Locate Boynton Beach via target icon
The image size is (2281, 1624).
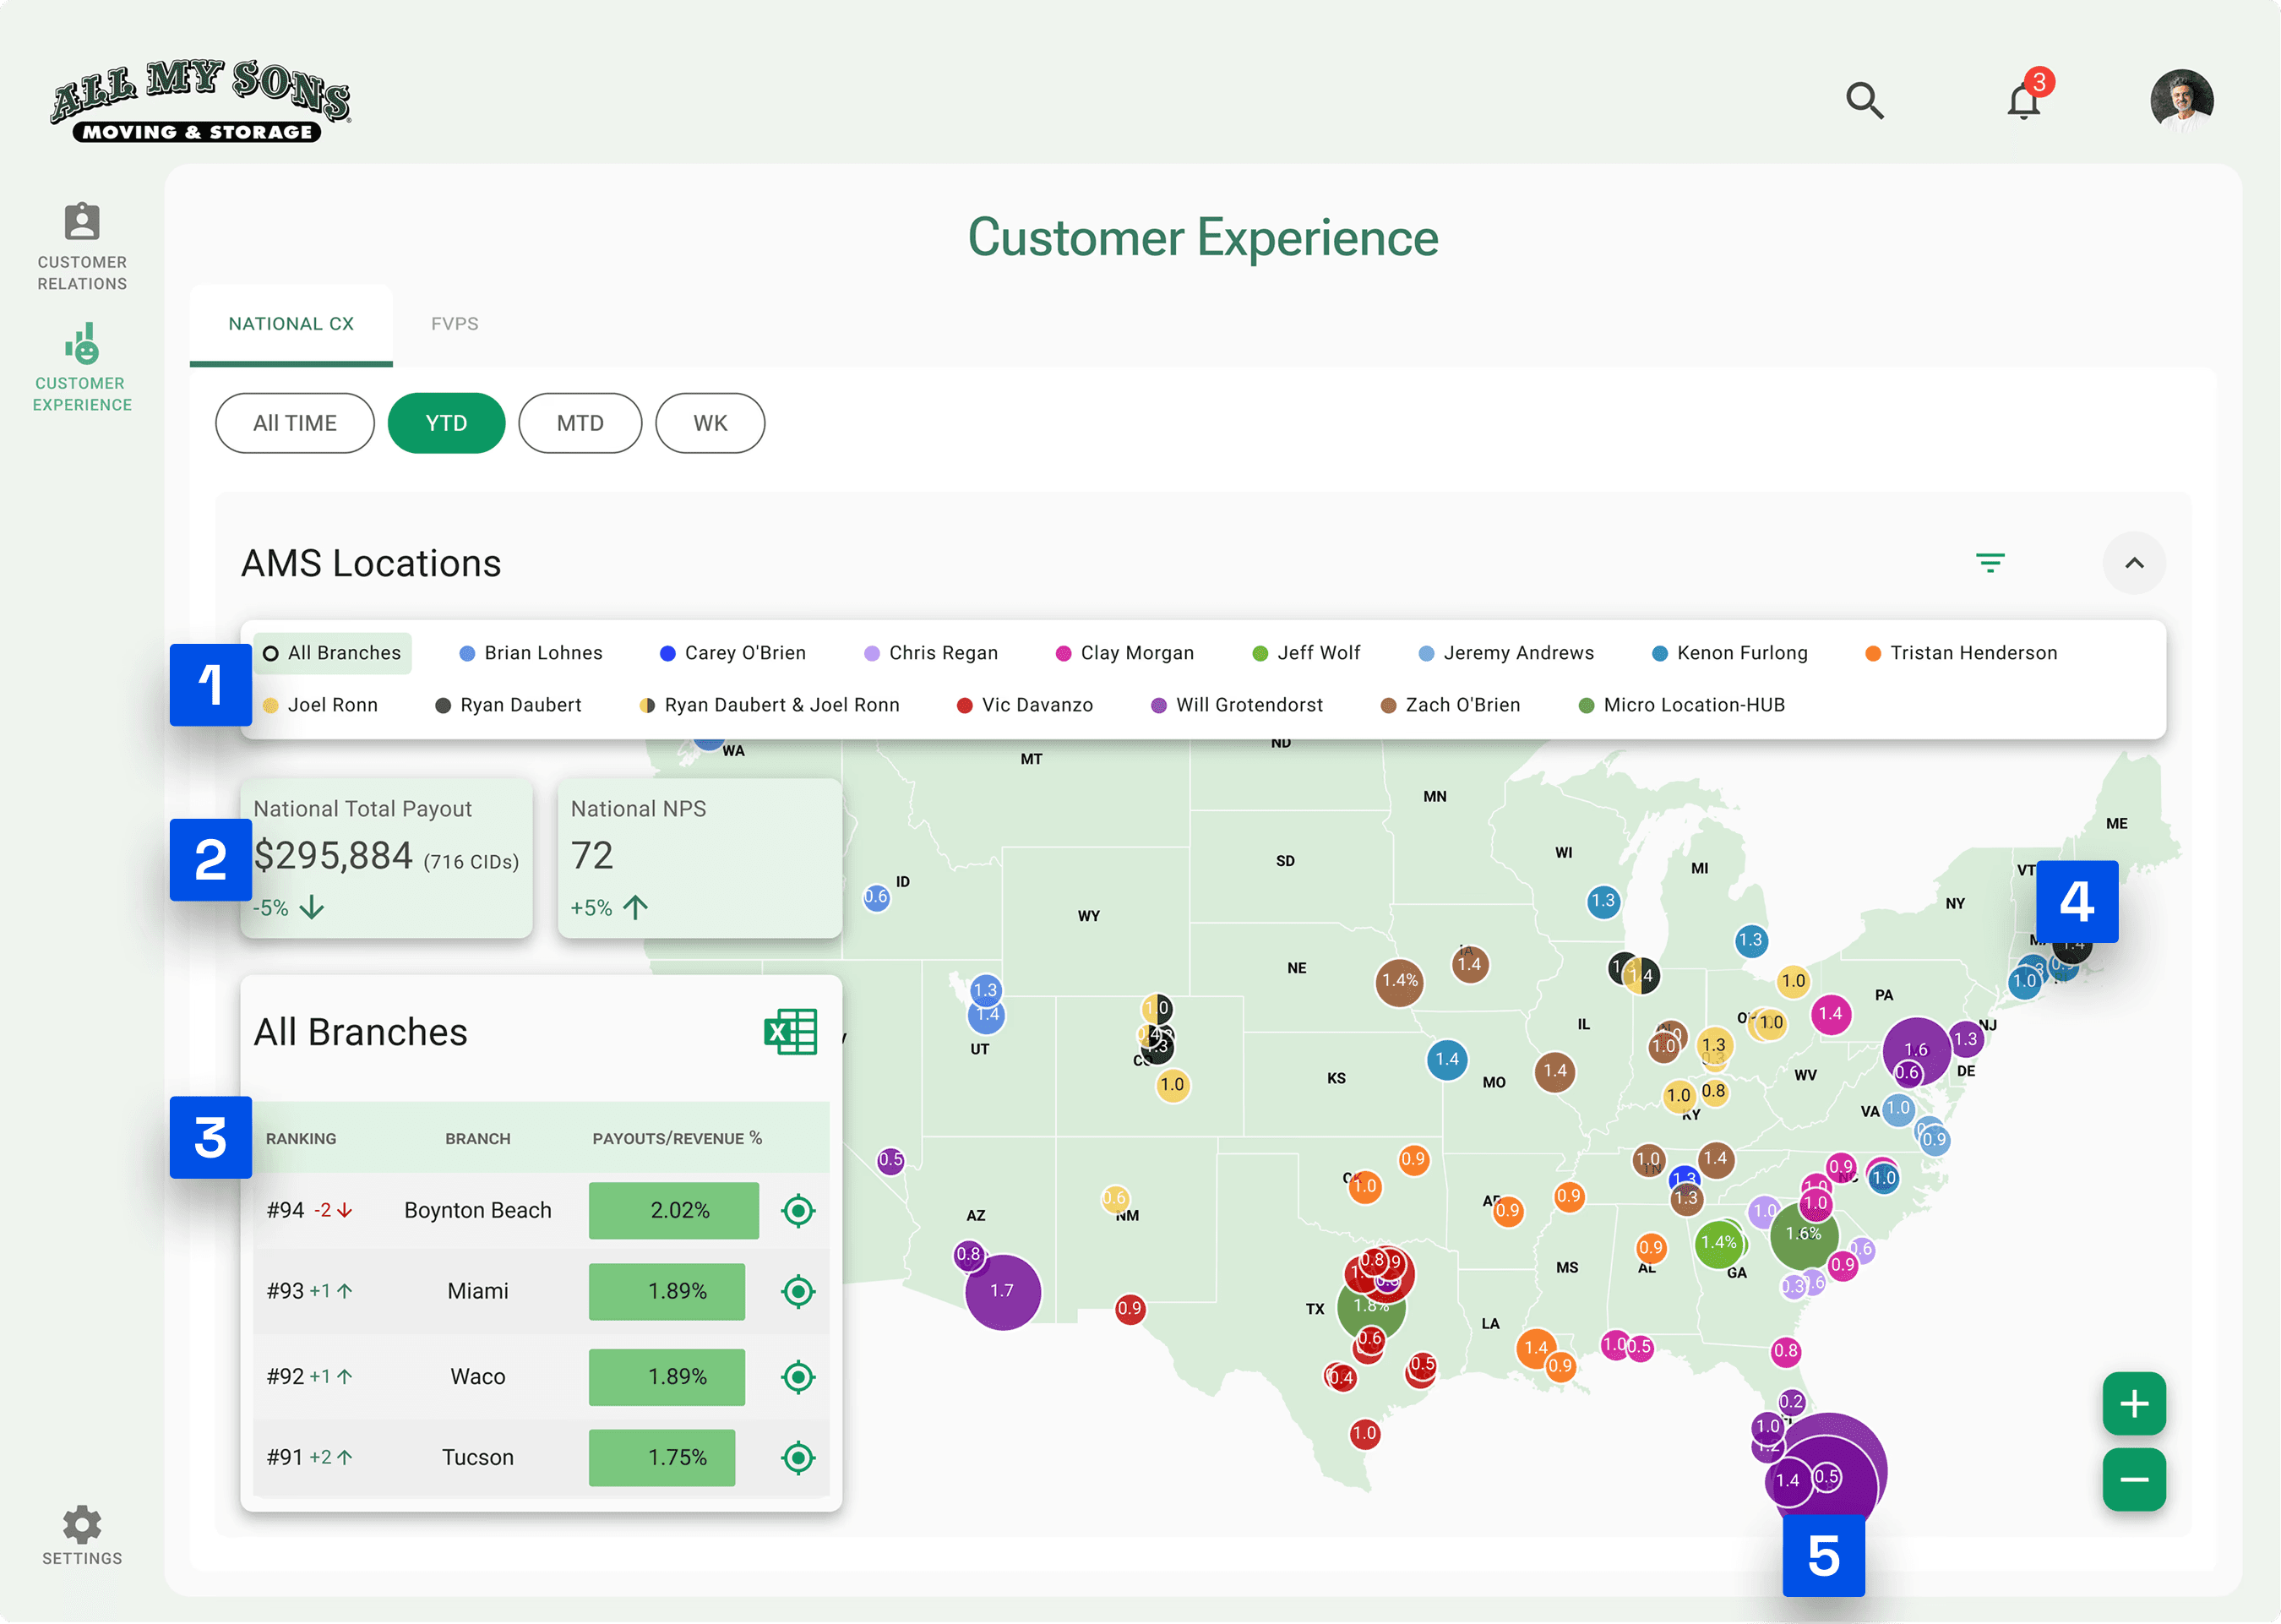[x=798, y=1211]
